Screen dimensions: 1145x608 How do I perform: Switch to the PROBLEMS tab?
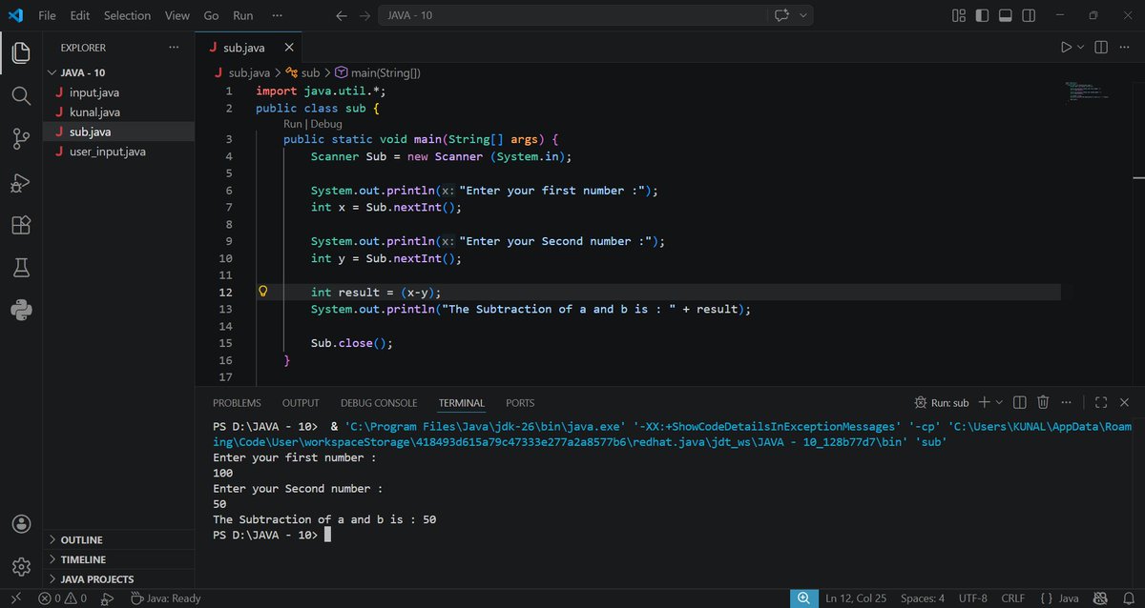point(237,403)
